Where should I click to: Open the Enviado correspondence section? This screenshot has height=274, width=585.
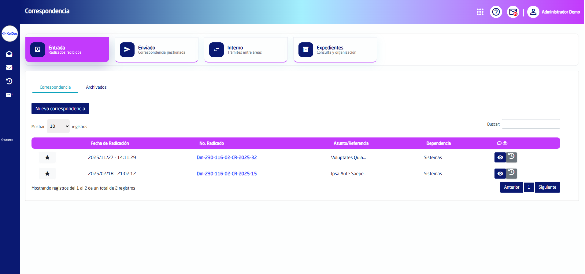click(157, 50)
